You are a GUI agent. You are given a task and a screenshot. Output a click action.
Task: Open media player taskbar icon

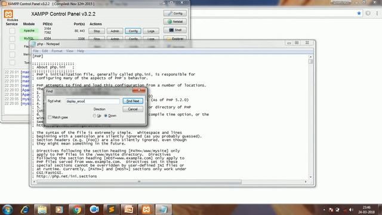pos(59,210)
